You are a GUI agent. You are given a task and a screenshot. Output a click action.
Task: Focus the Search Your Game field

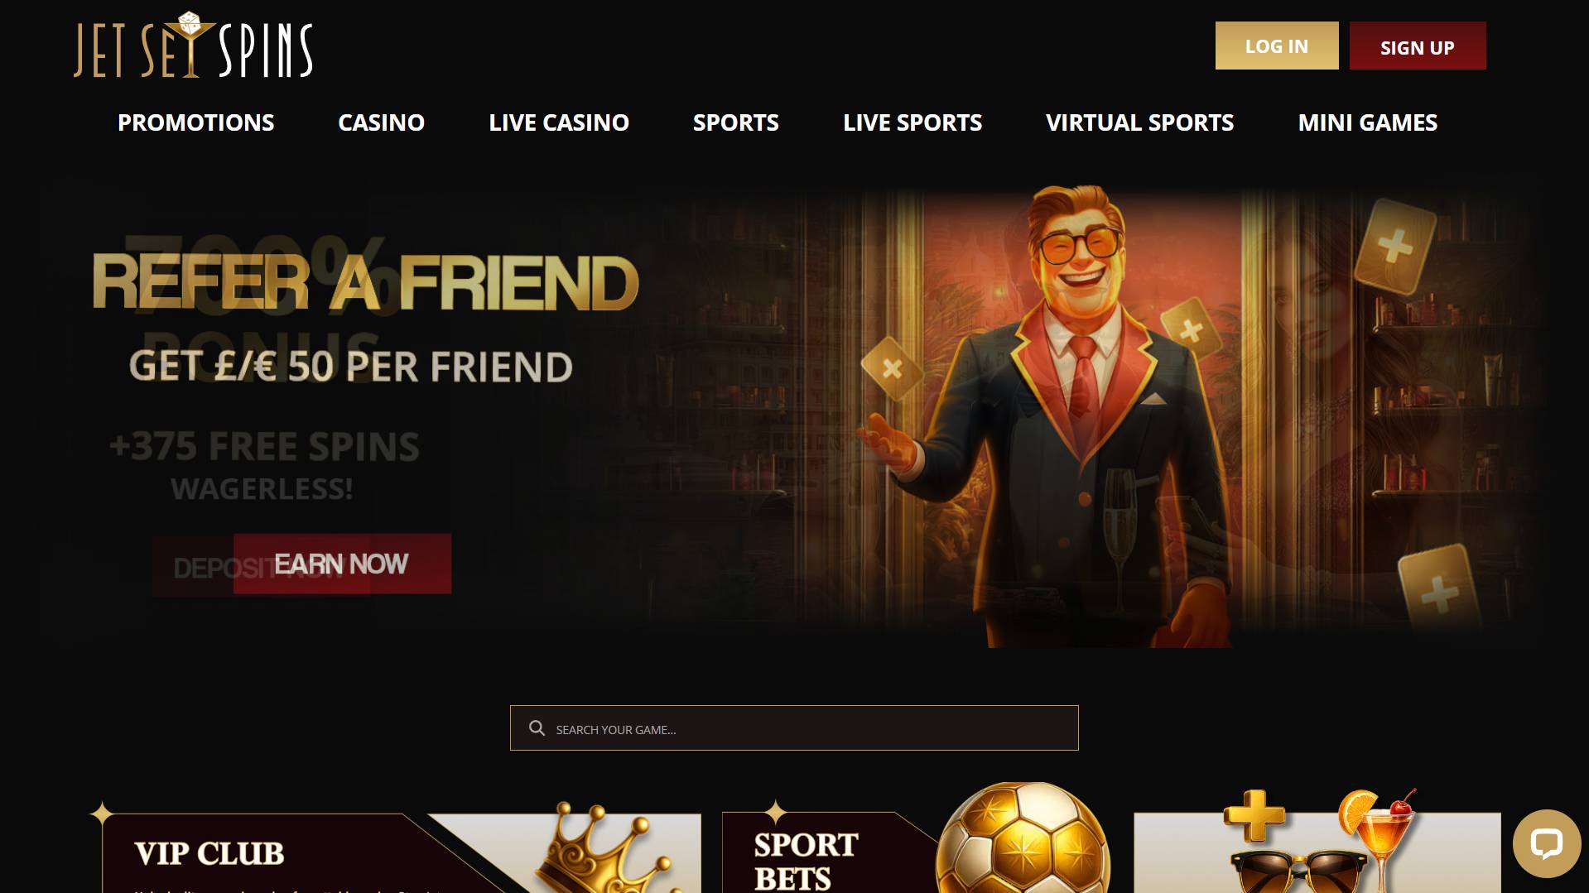(x=794, y=728)
